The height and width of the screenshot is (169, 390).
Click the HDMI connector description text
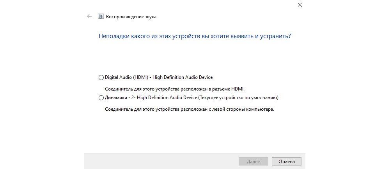coord(175,89)
